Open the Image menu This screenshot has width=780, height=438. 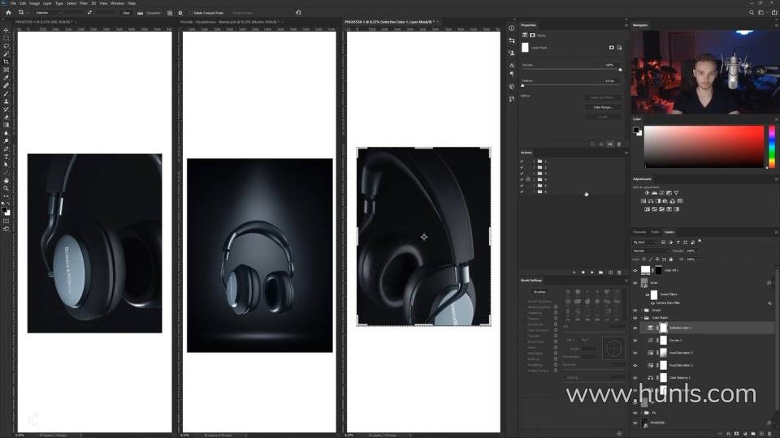pyautogui.click(x=34, y=3)
